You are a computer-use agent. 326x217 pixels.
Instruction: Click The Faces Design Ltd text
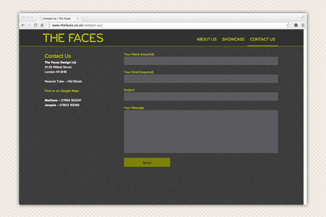60,62
